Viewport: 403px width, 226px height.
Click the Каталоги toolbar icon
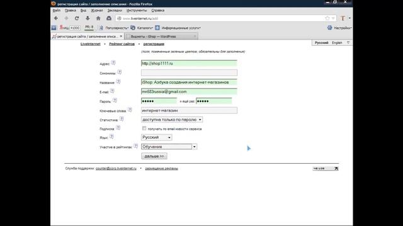coord(133,28)
